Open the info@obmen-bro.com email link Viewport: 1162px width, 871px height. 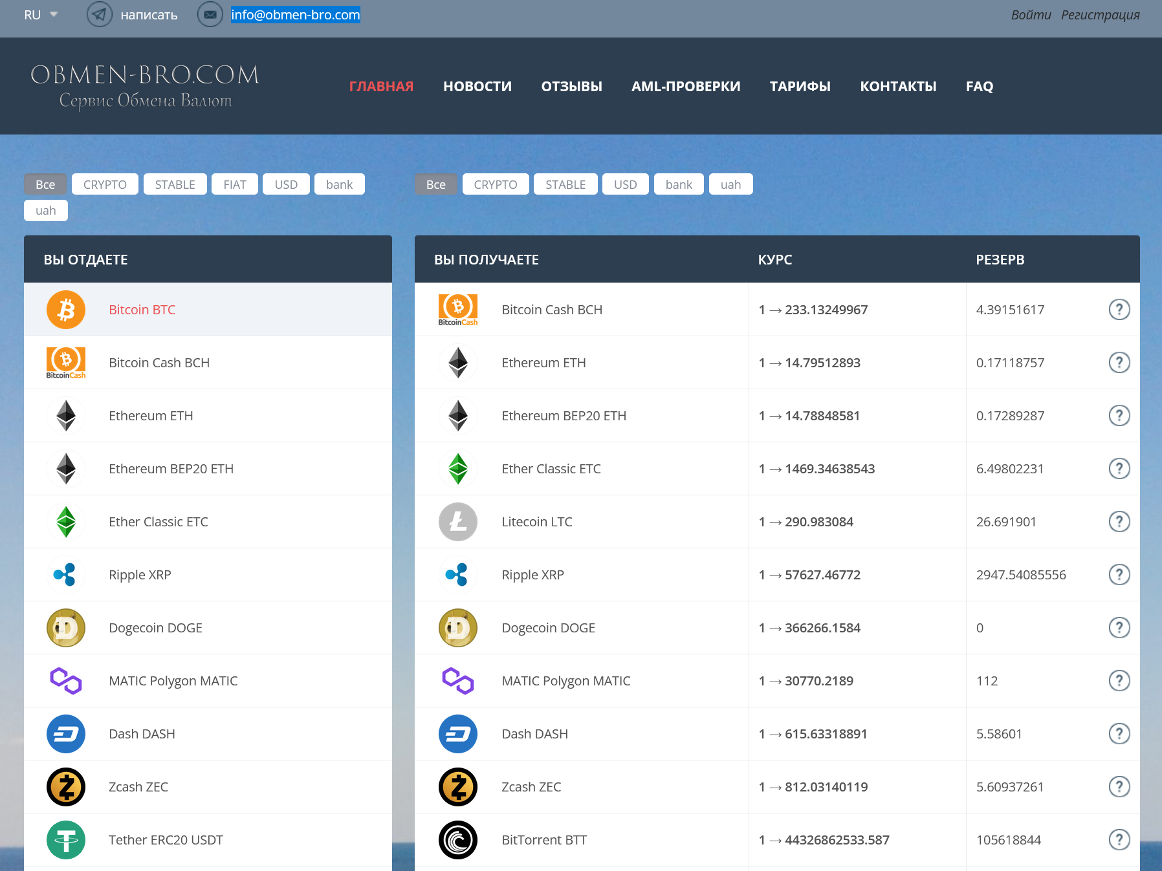pyautogui.click(x=296, y=15)
